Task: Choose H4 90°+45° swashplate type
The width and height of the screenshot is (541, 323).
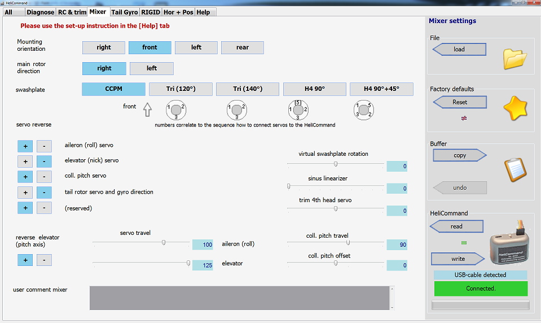Action: [381, 89]
